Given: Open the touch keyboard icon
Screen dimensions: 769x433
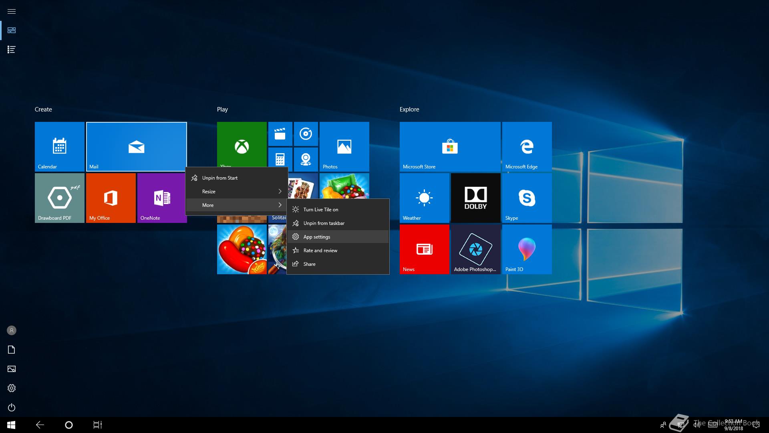Looking at the screenshot, I should pos(713,425).
